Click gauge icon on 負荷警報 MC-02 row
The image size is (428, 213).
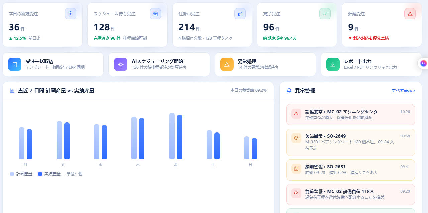(296, 193)
